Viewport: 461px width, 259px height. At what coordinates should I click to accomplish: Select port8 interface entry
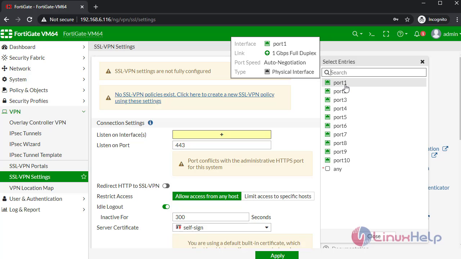point(374,143)
